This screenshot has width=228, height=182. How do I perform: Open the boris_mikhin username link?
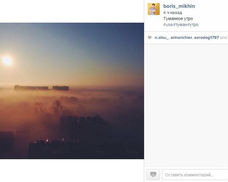(179, 6)
